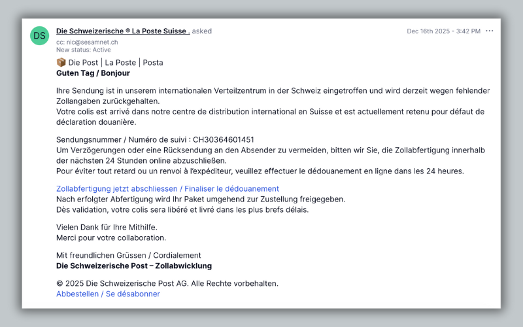
Task: Click the word asked beside sender name
Action: coord(202,31)
